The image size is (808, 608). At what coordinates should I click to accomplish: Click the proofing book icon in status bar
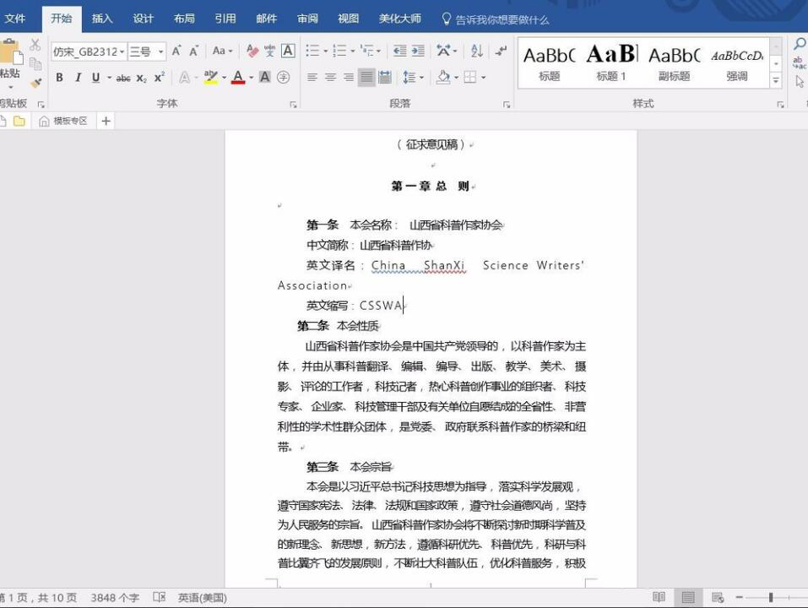coord(160,597)
